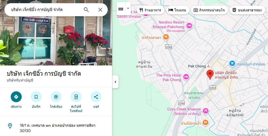The height and width of the screenshot is (136, 268).
Task: Select The Pino Hotel Pak Chong marker
Action: click(x=186, y=77)
